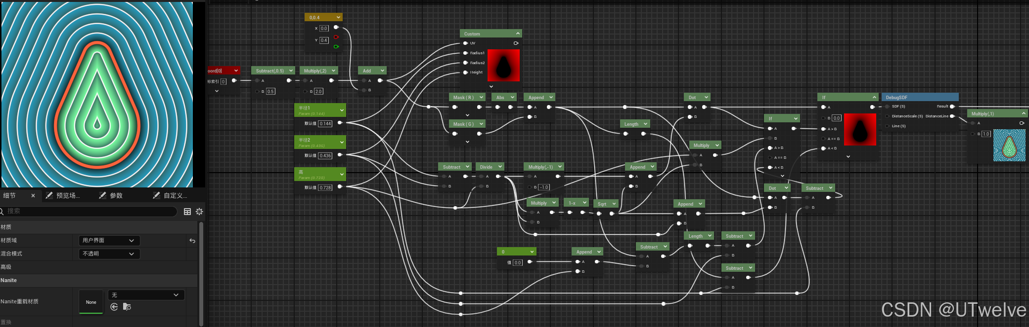Click the Radius2 input pin on Custom node

click(x=465, y=63)
